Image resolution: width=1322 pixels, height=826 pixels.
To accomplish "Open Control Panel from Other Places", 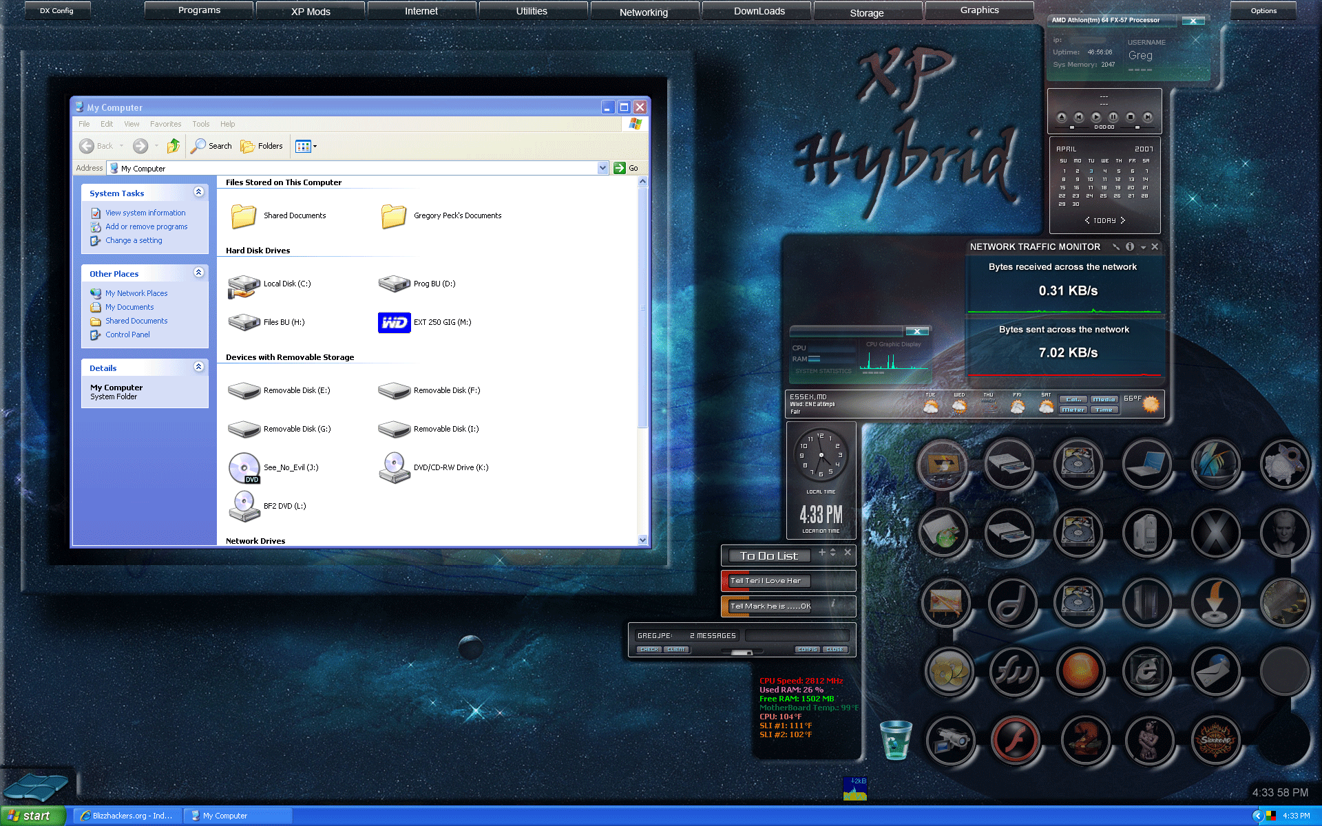I will [x=127, y=335].
